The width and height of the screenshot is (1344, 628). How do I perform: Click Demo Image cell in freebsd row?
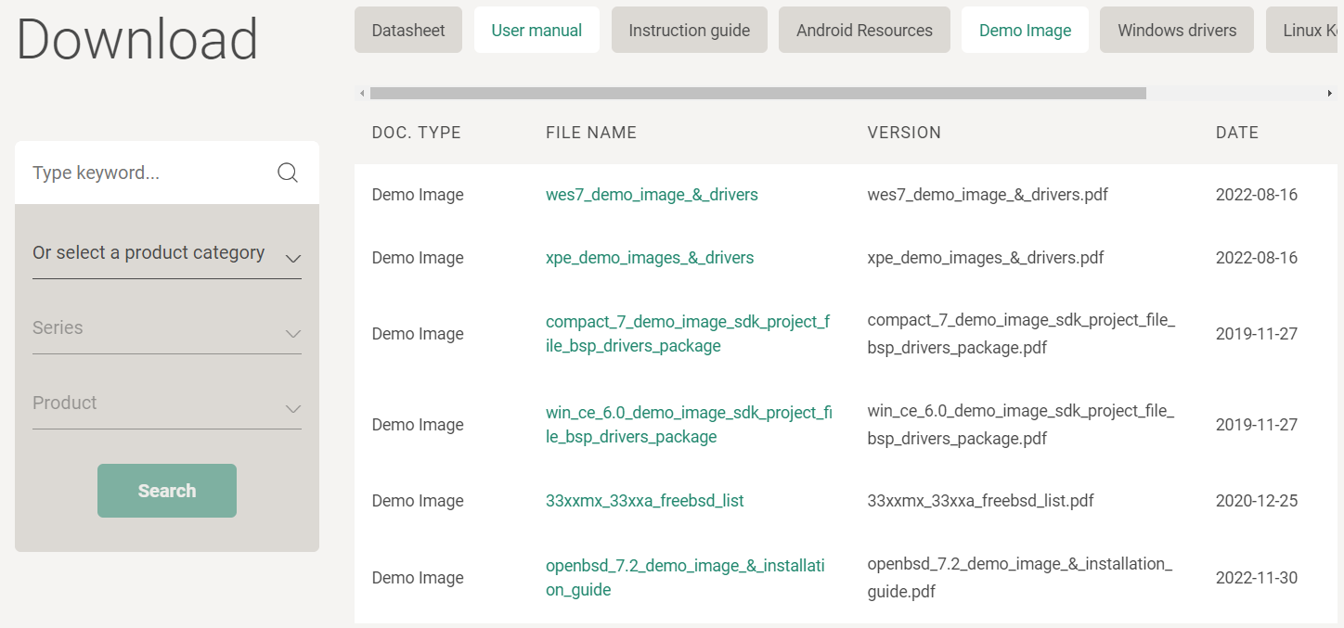418,501
